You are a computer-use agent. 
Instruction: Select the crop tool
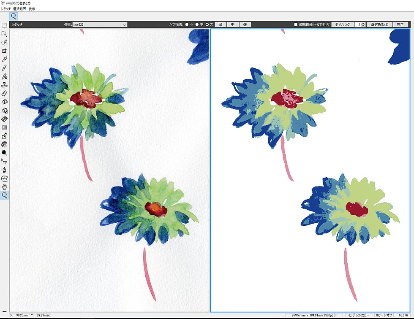(4, 51)
